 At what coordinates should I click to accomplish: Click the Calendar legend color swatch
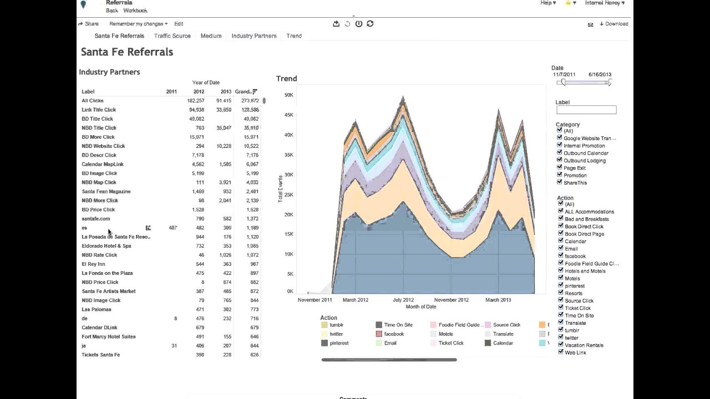click(488, 343)
